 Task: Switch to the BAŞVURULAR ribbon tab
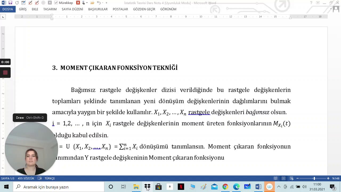pos(98,9)
